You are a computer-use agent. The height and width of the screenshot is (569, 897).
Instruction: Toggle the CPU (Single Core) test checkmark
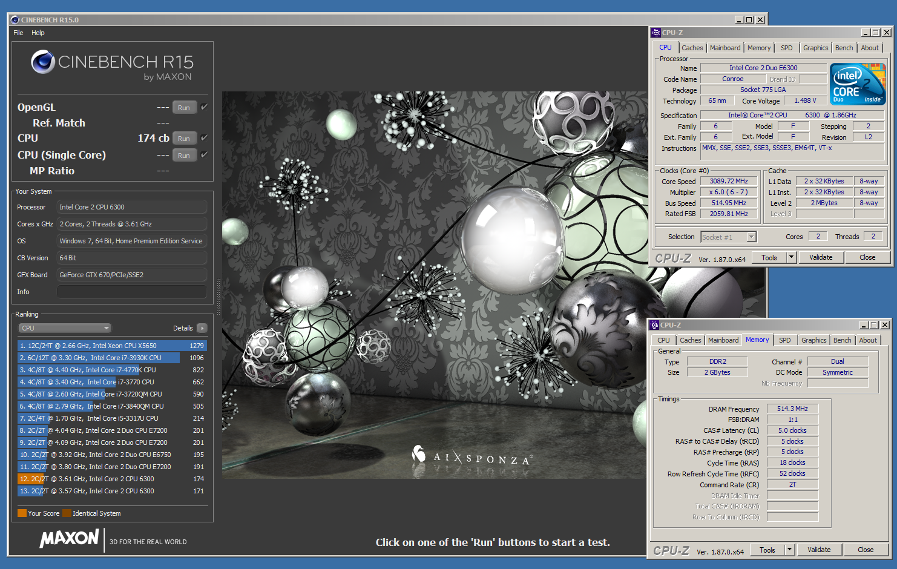point(205,155)
